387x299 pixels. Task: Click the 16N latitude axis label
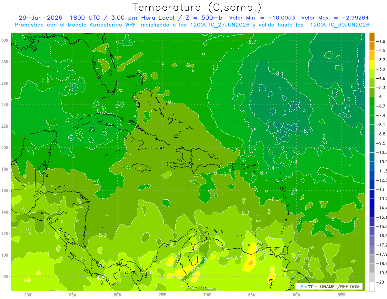(5, 191)
